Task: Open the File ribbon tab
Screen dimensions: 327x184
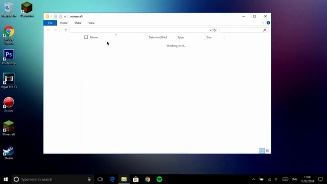Action: coord(50,23)
